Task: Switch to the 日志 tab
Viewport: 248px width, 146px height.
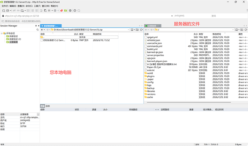Action: (48, 106)
